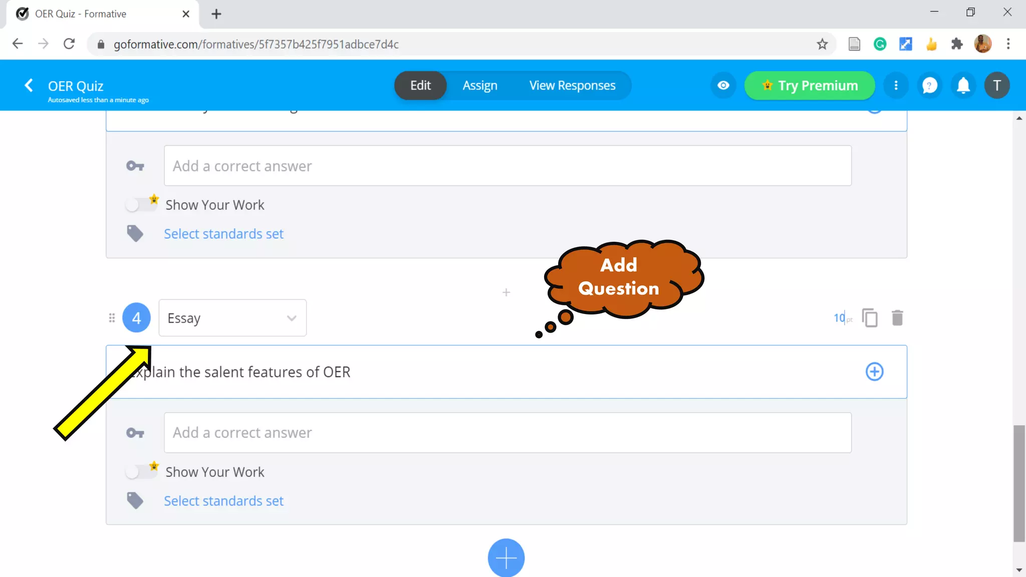Toggle the preview eye icon
1026x577 pixels.
(x=723, y=86)
